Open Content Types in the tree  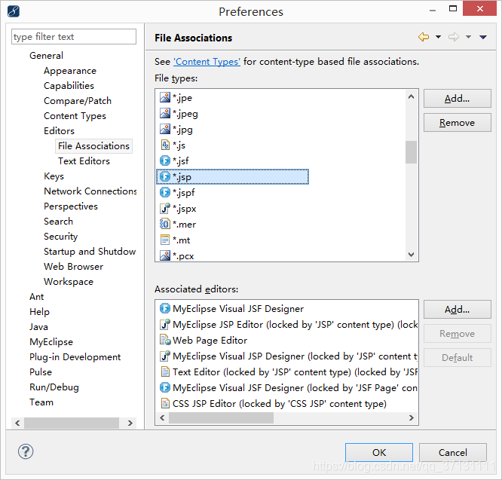click(x=75, y=116)
